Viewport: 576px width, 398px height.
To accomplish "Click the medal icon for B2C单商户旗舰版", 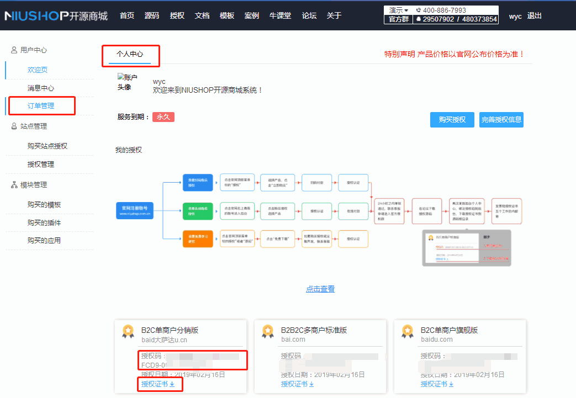I will tap(408, 331).
